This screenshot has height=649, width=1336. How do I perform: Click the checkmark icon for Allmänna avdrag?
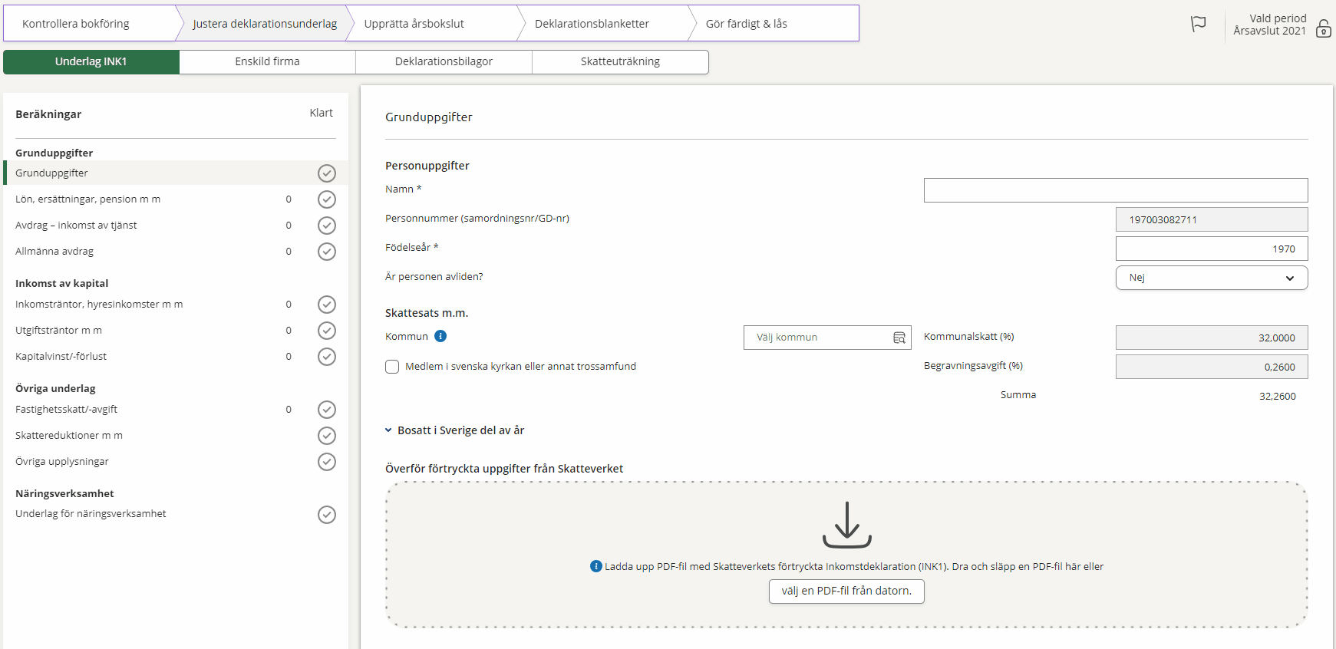[327, 252]
